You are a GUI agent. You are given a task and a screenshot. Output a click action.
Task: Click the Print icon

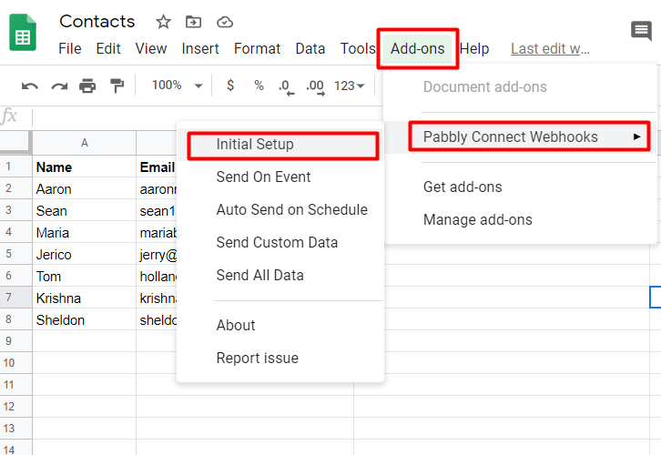click(x=87, y=86)
